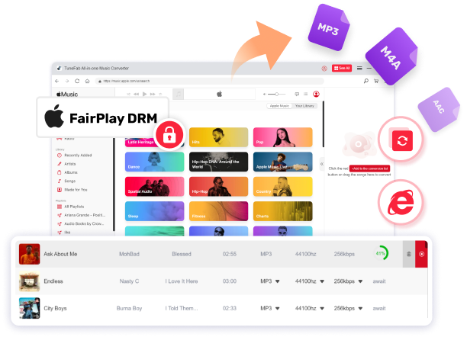
Task: Click the browser reload icon
Action: (x=77, y=81)
